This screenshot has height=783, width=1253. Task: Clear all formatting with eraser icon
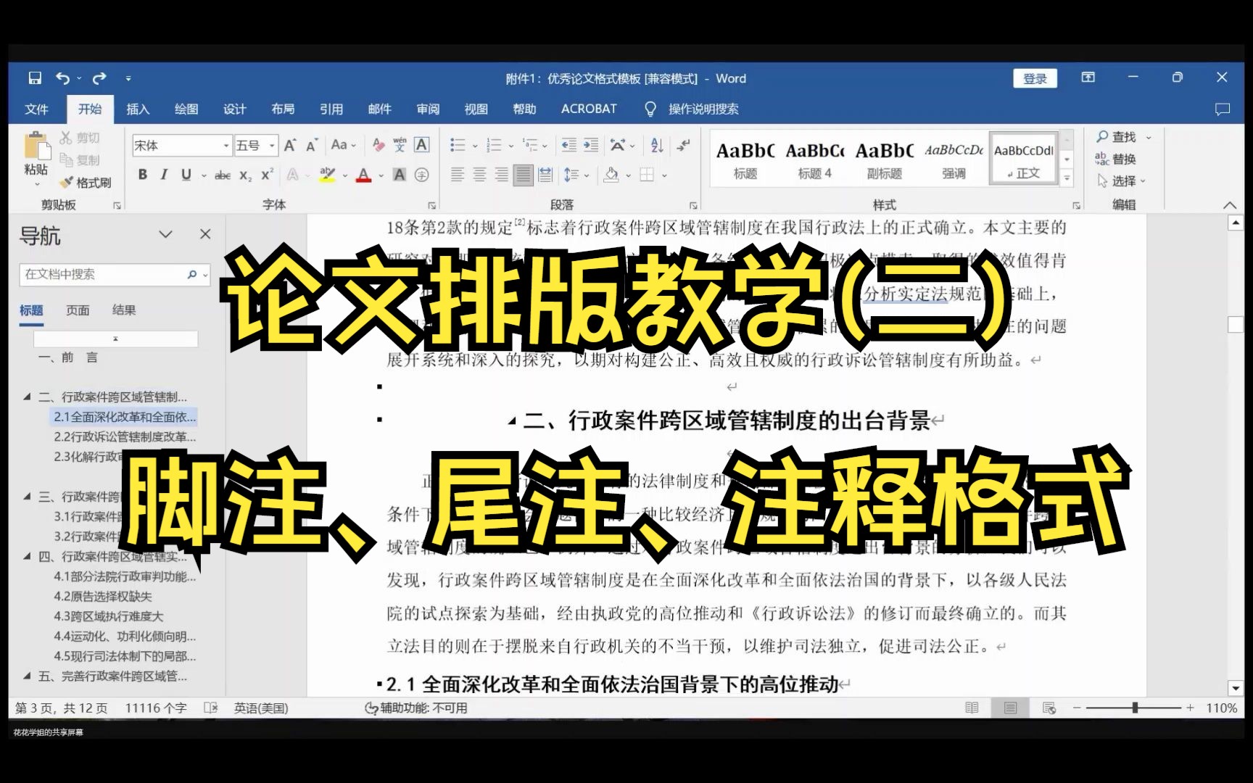click(378, 145)
